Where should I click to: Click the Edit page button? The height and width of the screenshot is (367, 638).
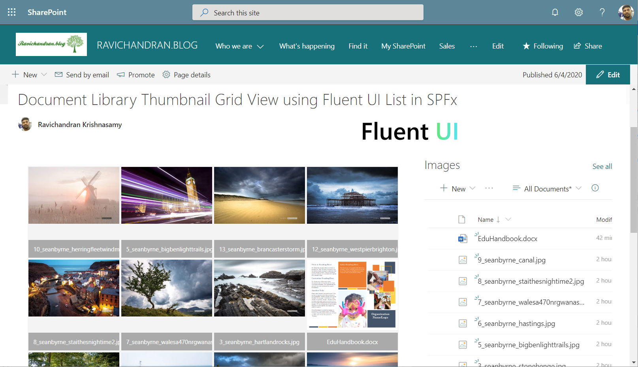[x=608, y=75]
